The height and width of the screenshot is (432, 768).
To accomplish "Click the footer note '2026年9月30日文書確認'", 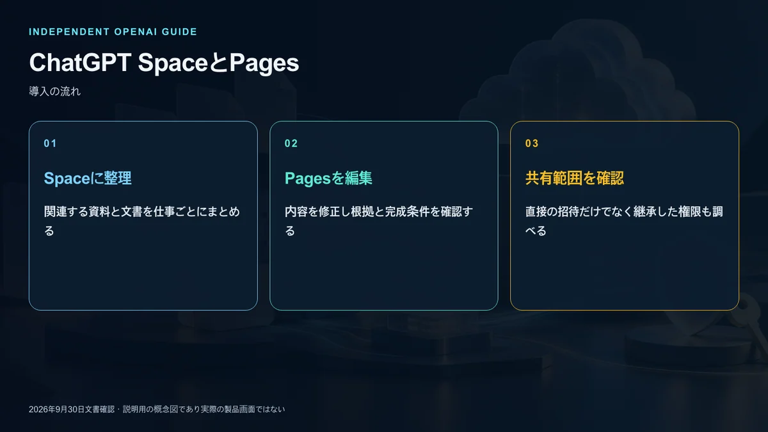I will (x=71, y=409).
